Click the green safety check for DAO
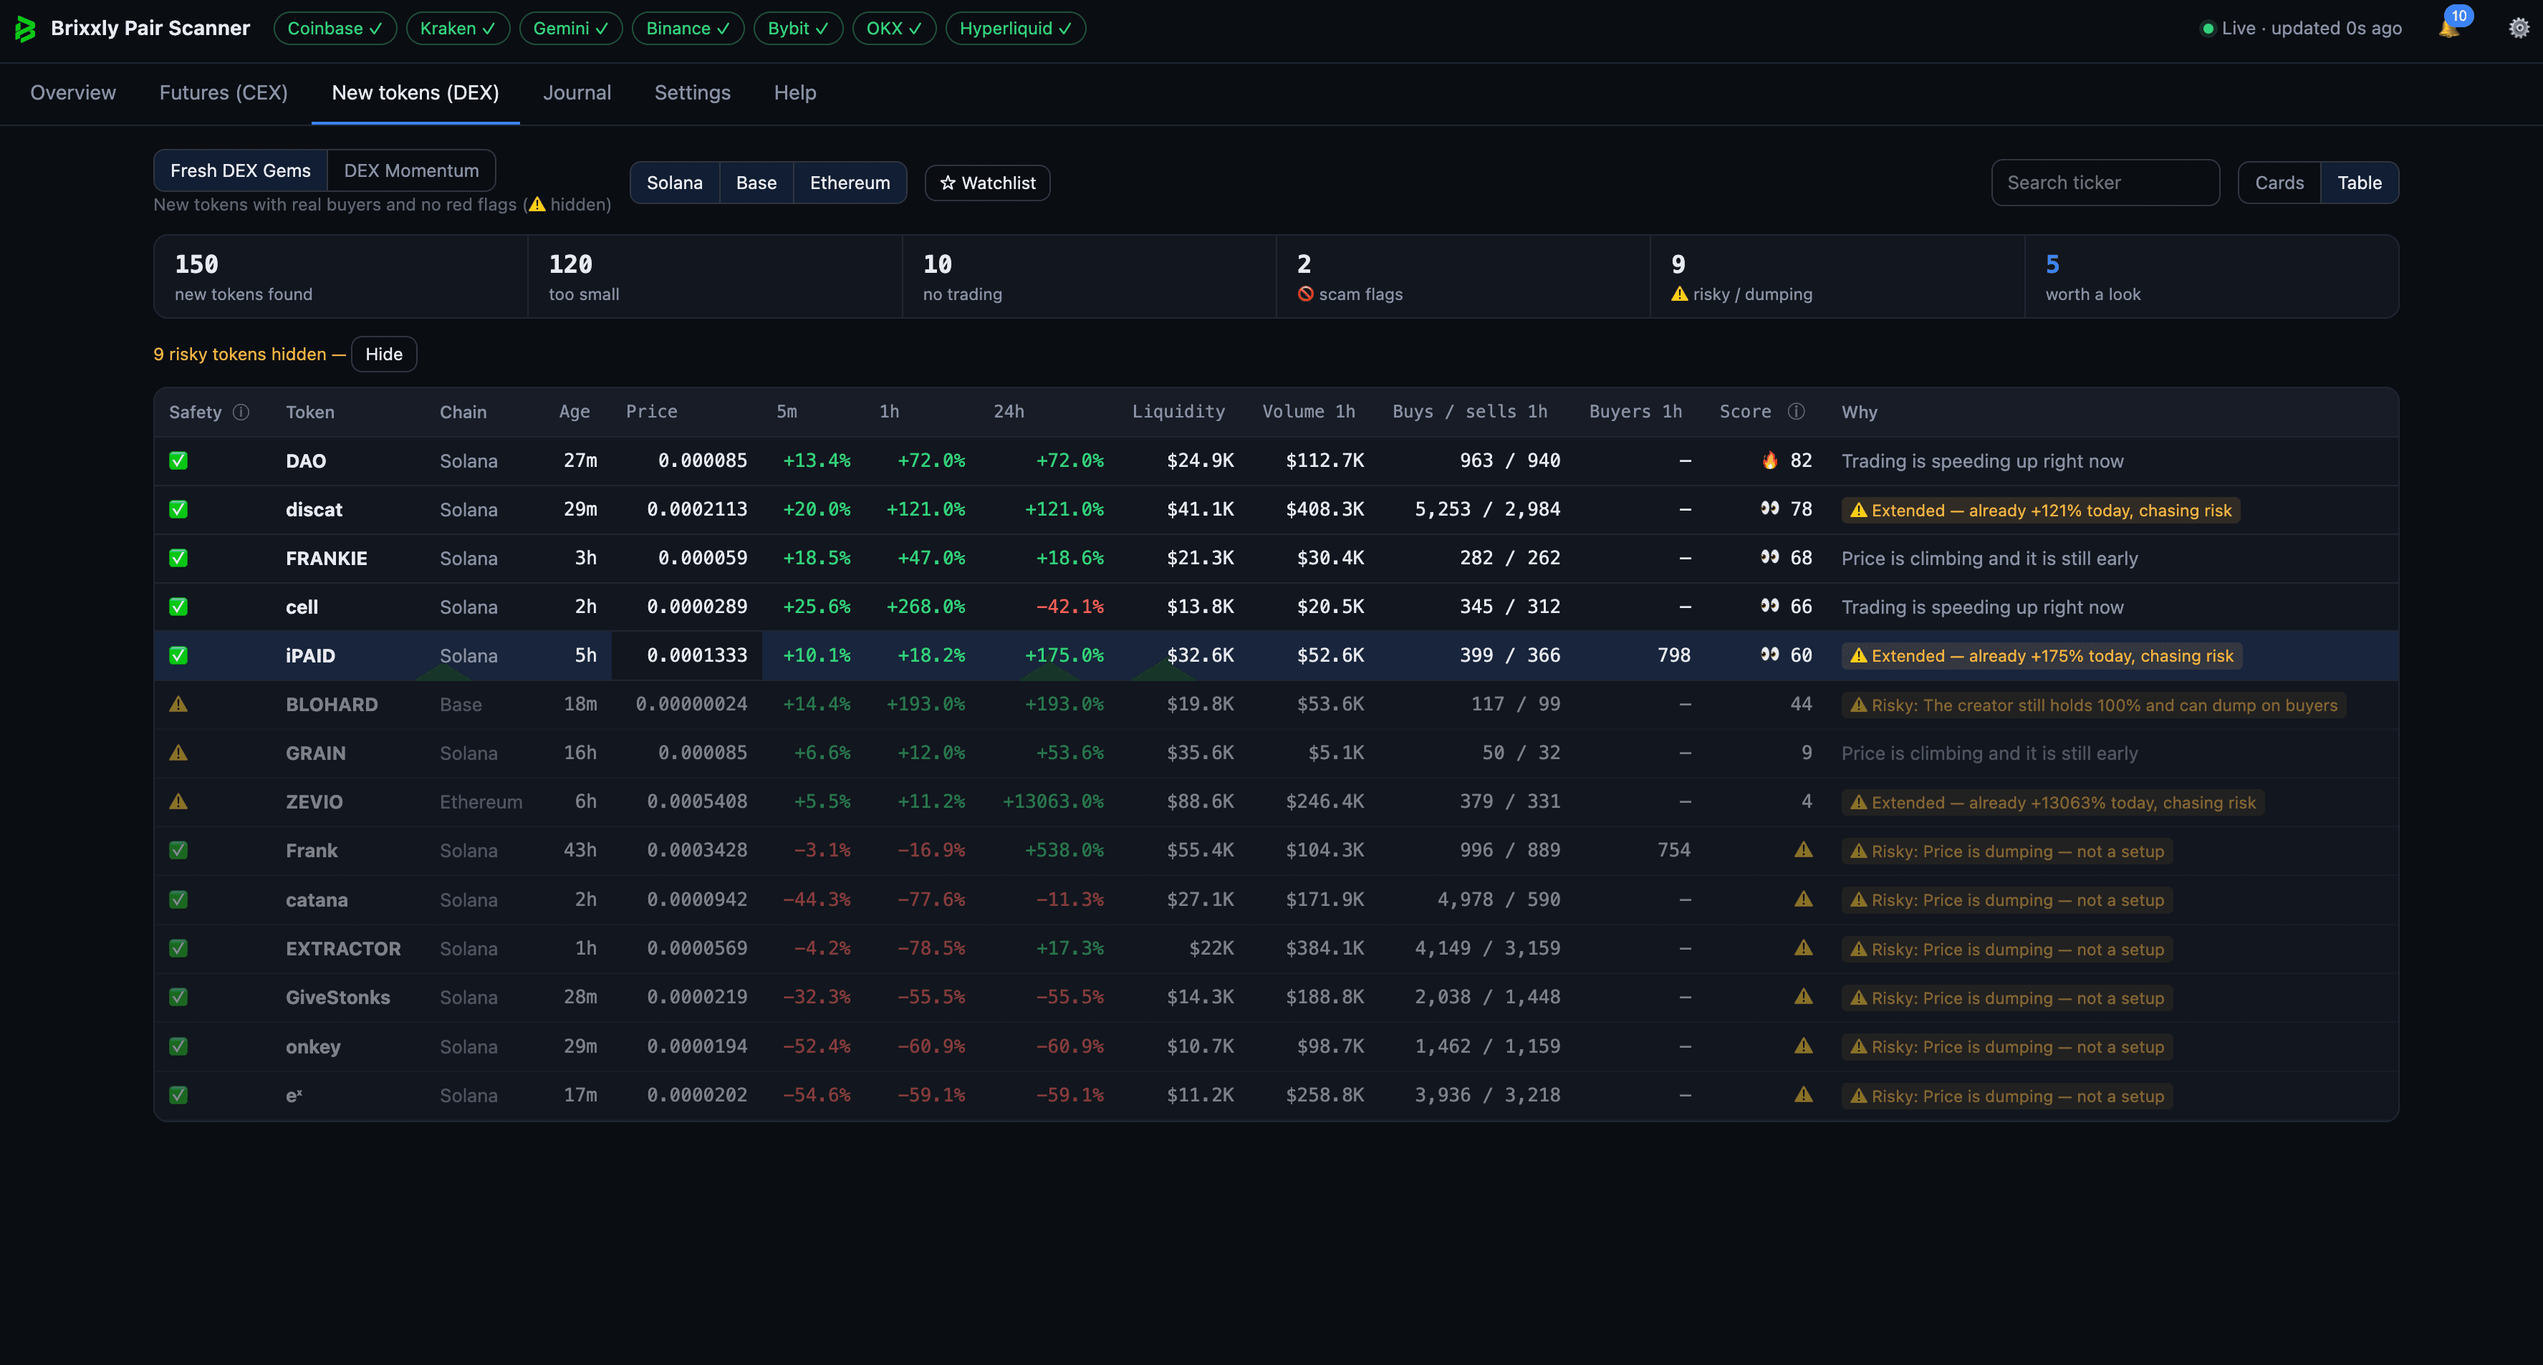This screenshot has width=2543, height=1365. tap(178, 461)
